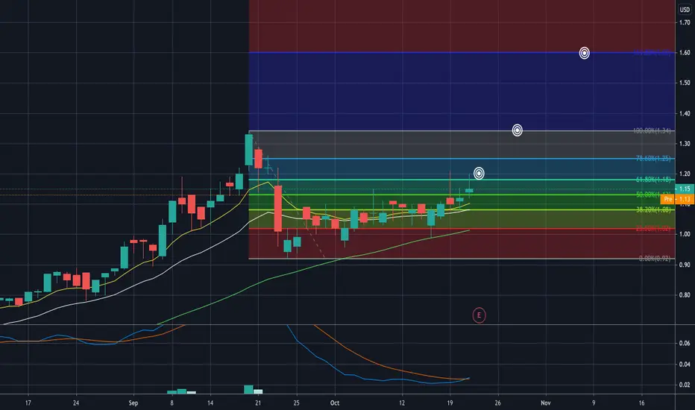Click the 0.06 indicator scale label

685,343
